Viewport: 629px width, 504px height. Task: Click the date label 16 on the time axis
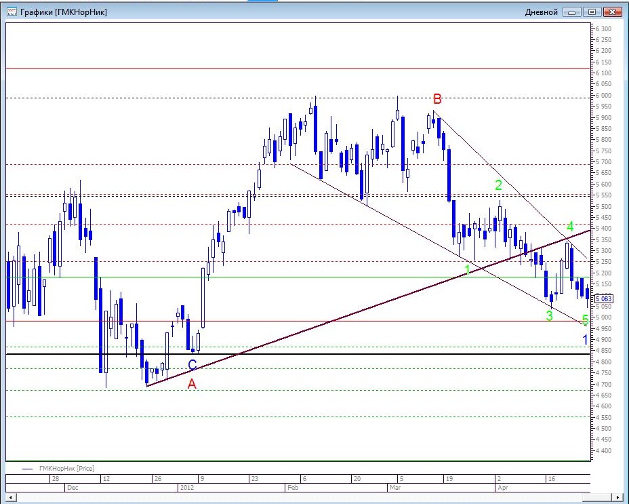coord(552,479)
